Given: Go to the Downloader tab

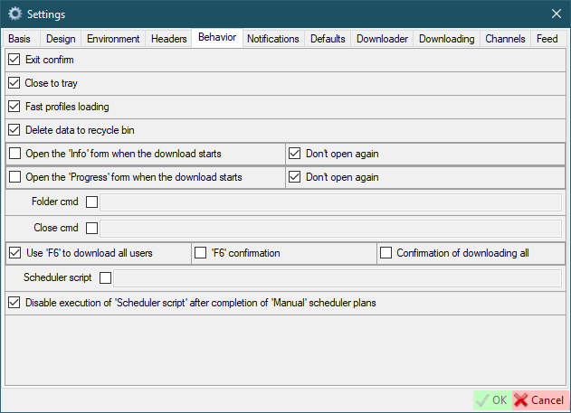Looking at the screenshot, I should pos(383,39).
